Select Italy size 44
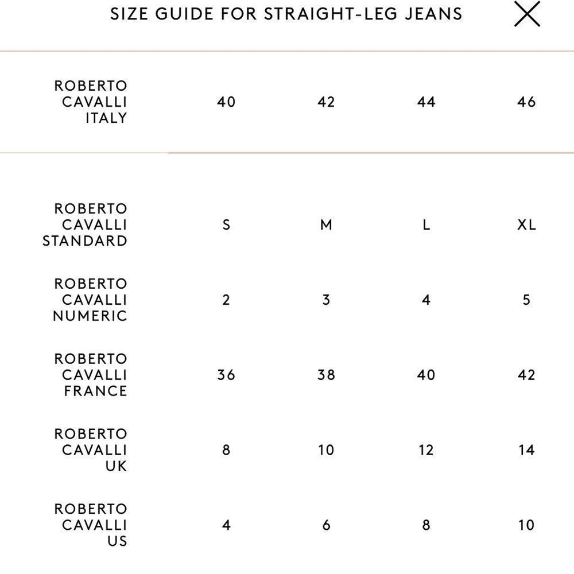Screen dimensions: 574x574 pos(425,102)
